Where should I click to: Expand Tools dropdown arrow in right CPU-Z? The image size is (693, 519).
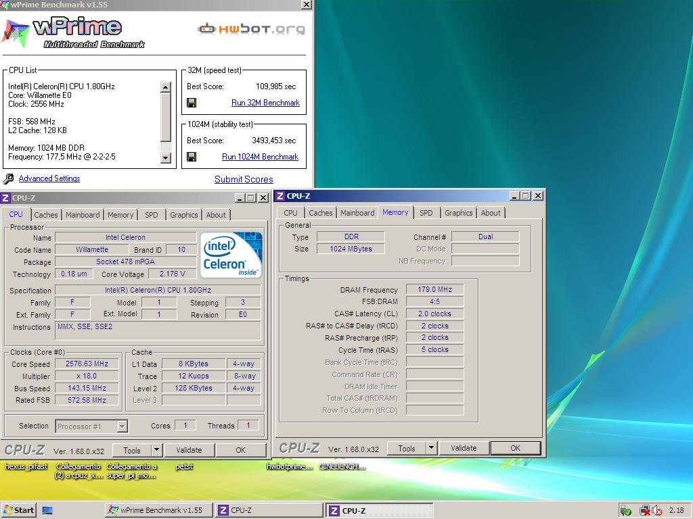[x=431, y=449]
